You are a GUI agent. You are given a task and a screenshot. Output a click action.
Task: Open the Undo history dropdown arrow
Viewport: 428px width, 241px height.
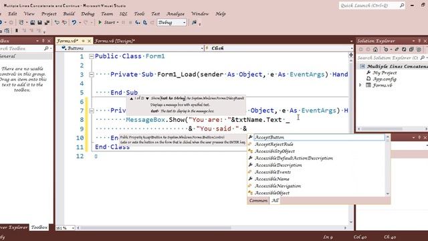coord(80,22)
